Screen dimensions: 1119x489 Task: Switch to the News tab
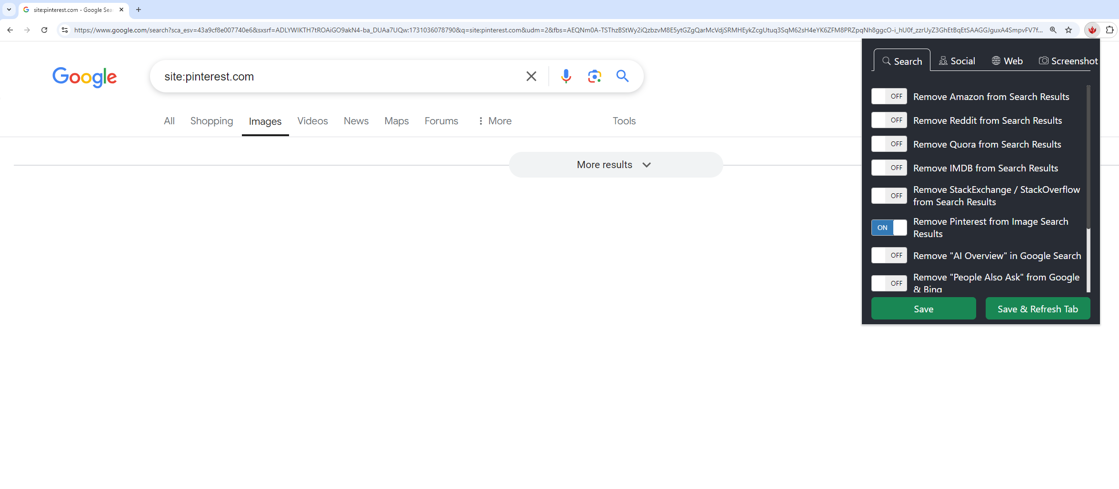[356, 121]
